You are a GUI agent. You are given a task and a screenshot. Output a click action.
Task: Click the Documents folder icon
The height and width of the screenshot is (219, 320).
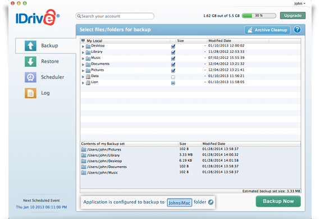coord(88,65)
